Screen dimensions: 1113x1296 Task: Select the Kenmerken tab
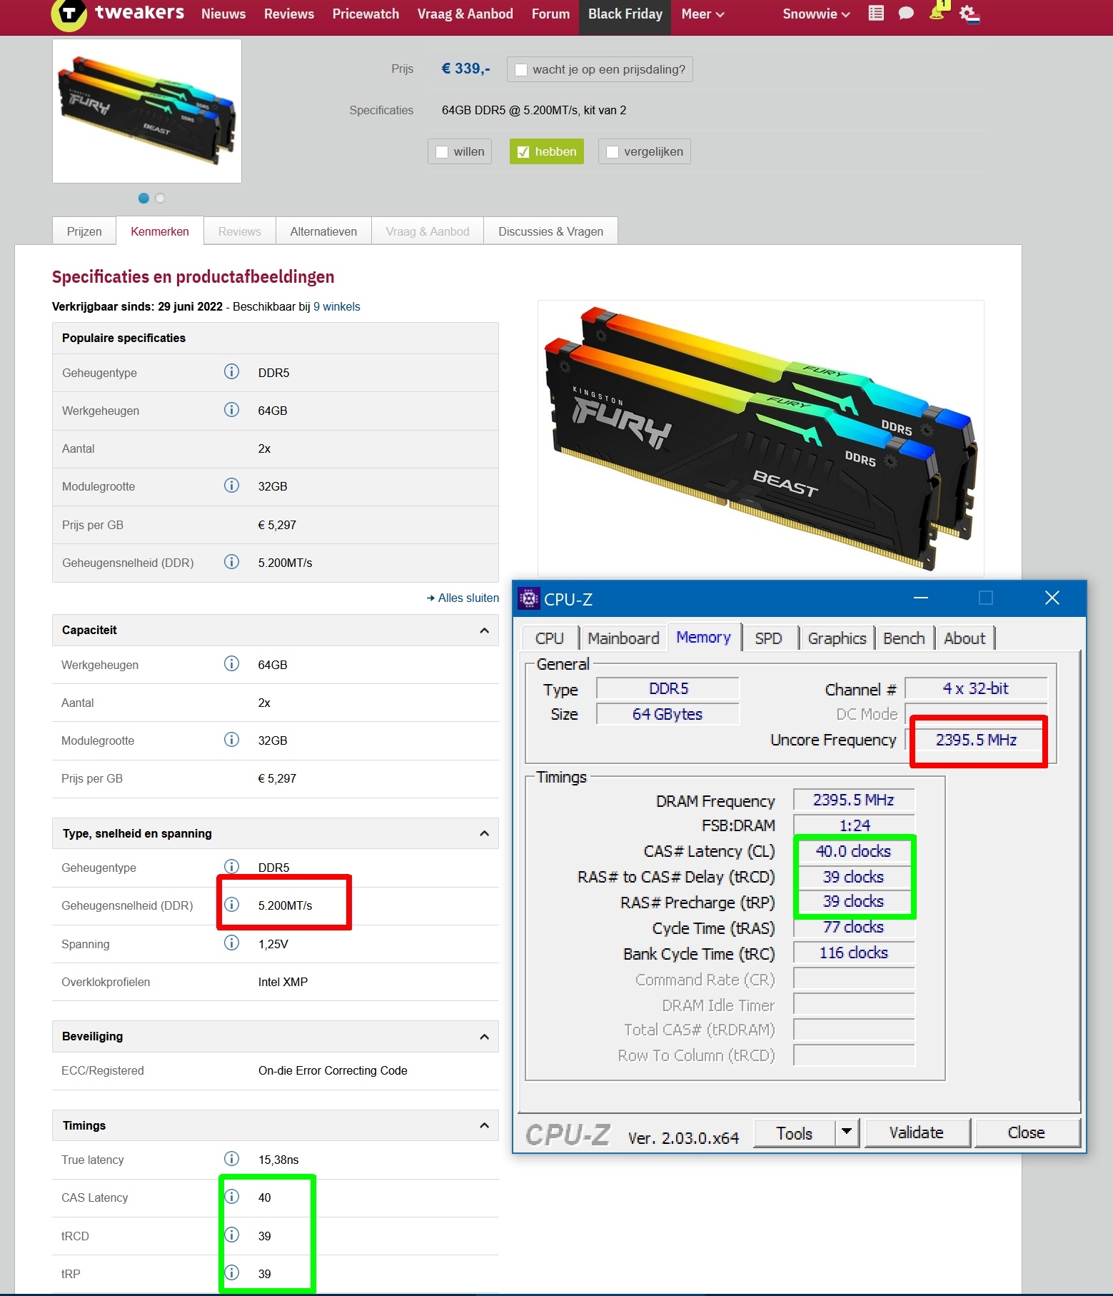pos(160,231)
